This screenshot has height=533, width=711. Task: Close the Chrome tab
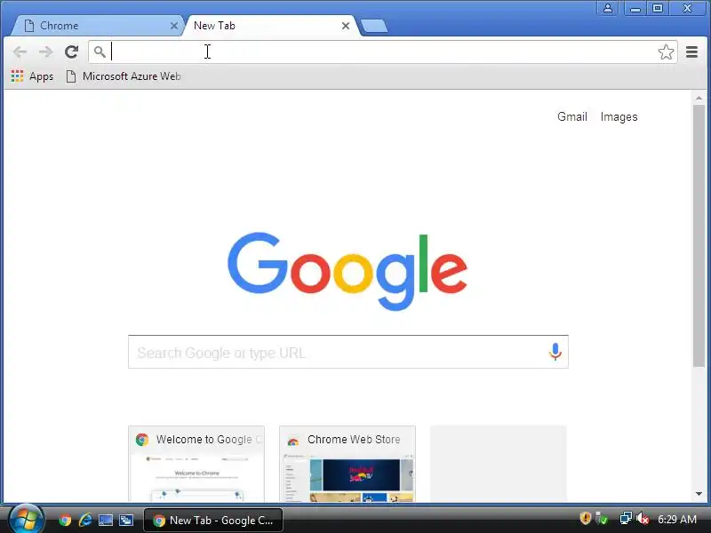[173, 26]
